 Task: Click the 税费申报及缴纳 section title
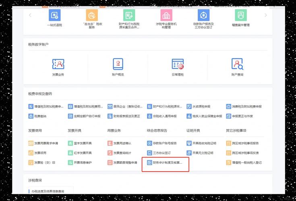[x=40, y=94]
